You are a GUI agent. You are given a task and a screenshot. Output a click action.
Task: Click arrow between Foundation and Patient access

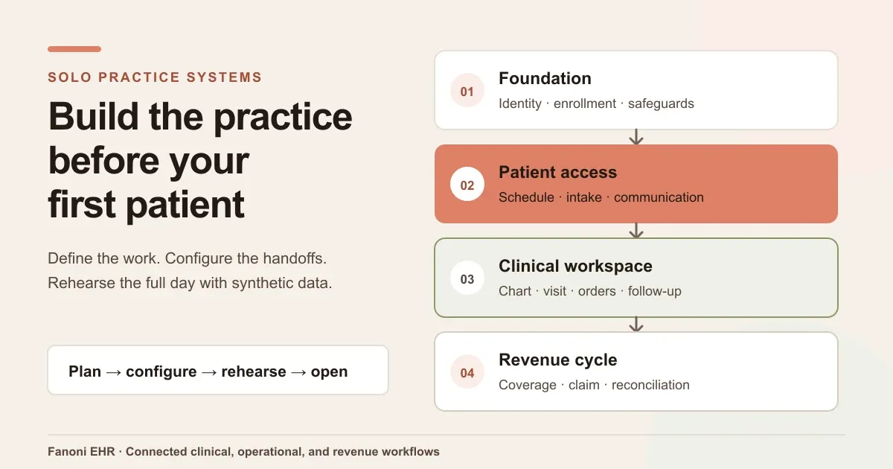click(x=636, y=137)
